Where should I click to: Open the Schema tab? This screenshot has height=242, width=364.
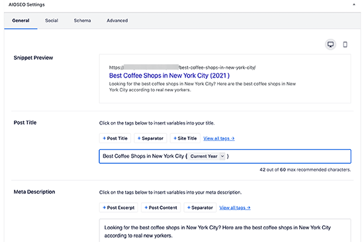point(82,21)
